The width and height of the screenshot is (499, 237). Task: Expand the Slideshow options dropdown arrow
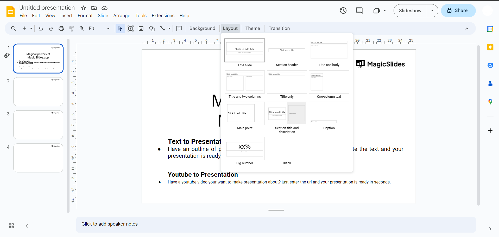coord(432,11)
